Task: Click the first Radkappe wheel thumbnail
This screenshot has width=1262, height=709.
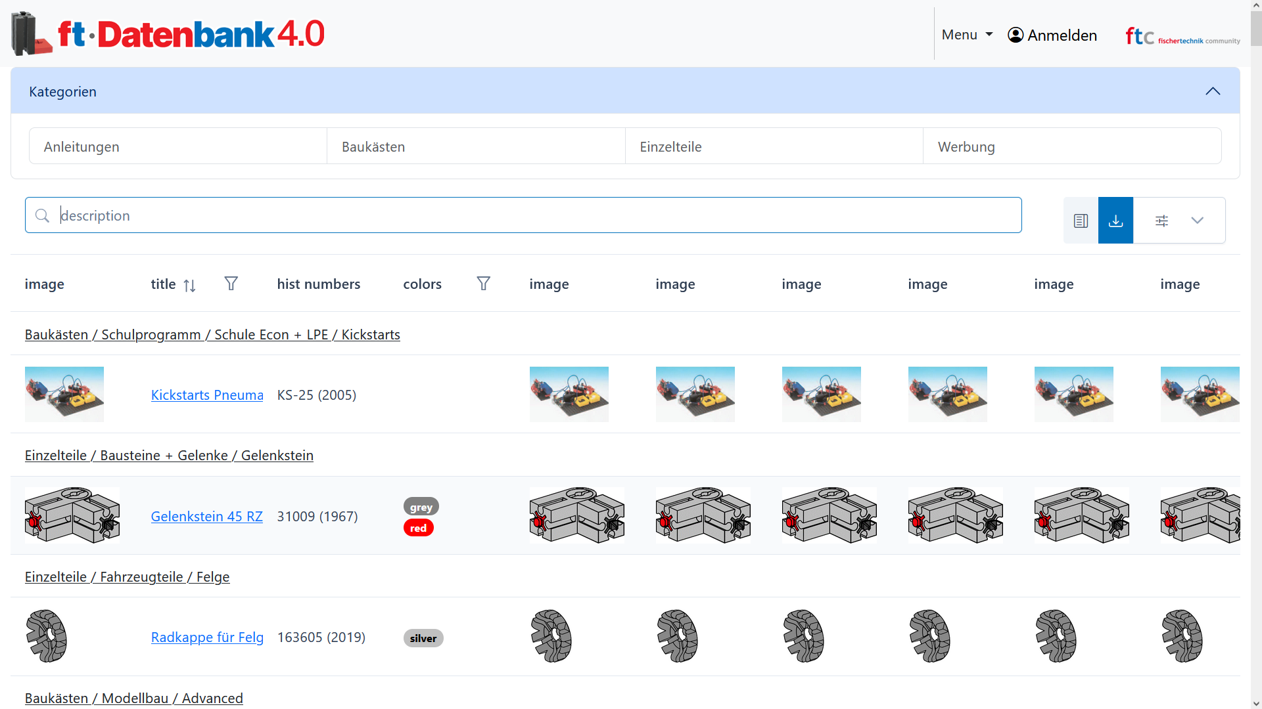Action: (46, 636)
